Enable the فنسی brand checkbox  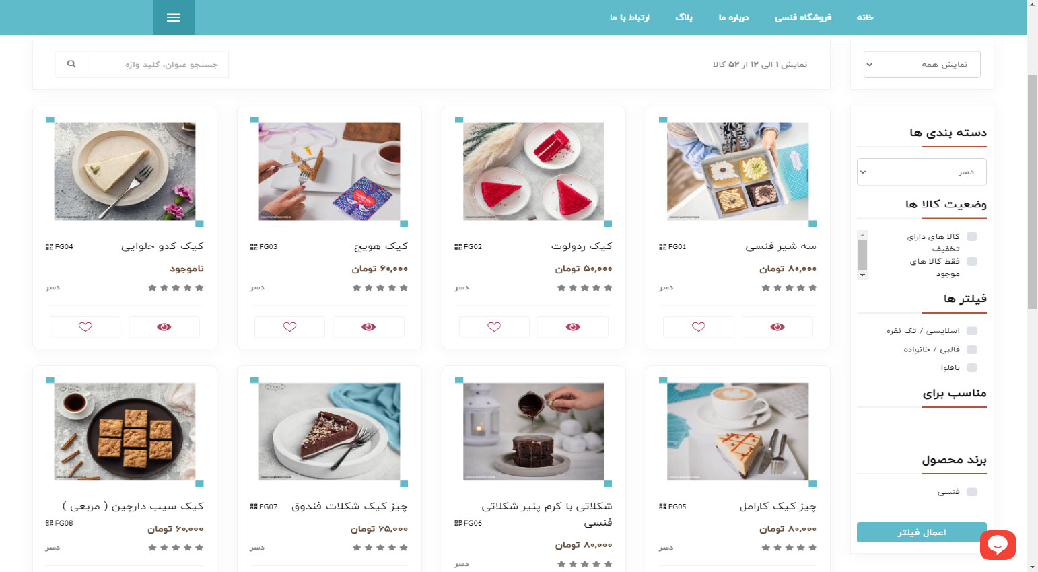[x=972, y=492]
